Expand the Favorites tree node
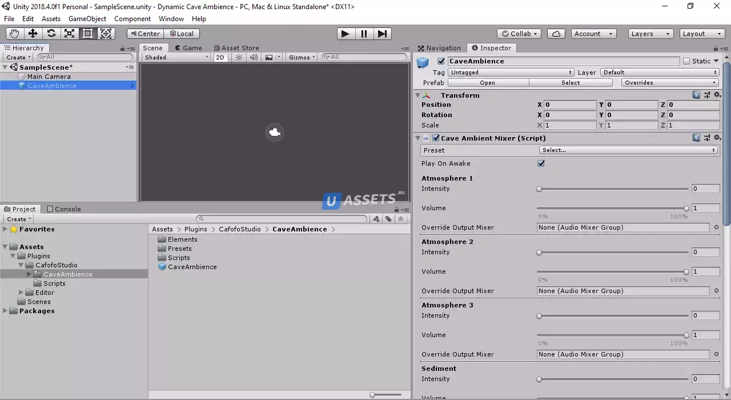The width and height of the screenshot is (731, 400). (x=5, y=229)
